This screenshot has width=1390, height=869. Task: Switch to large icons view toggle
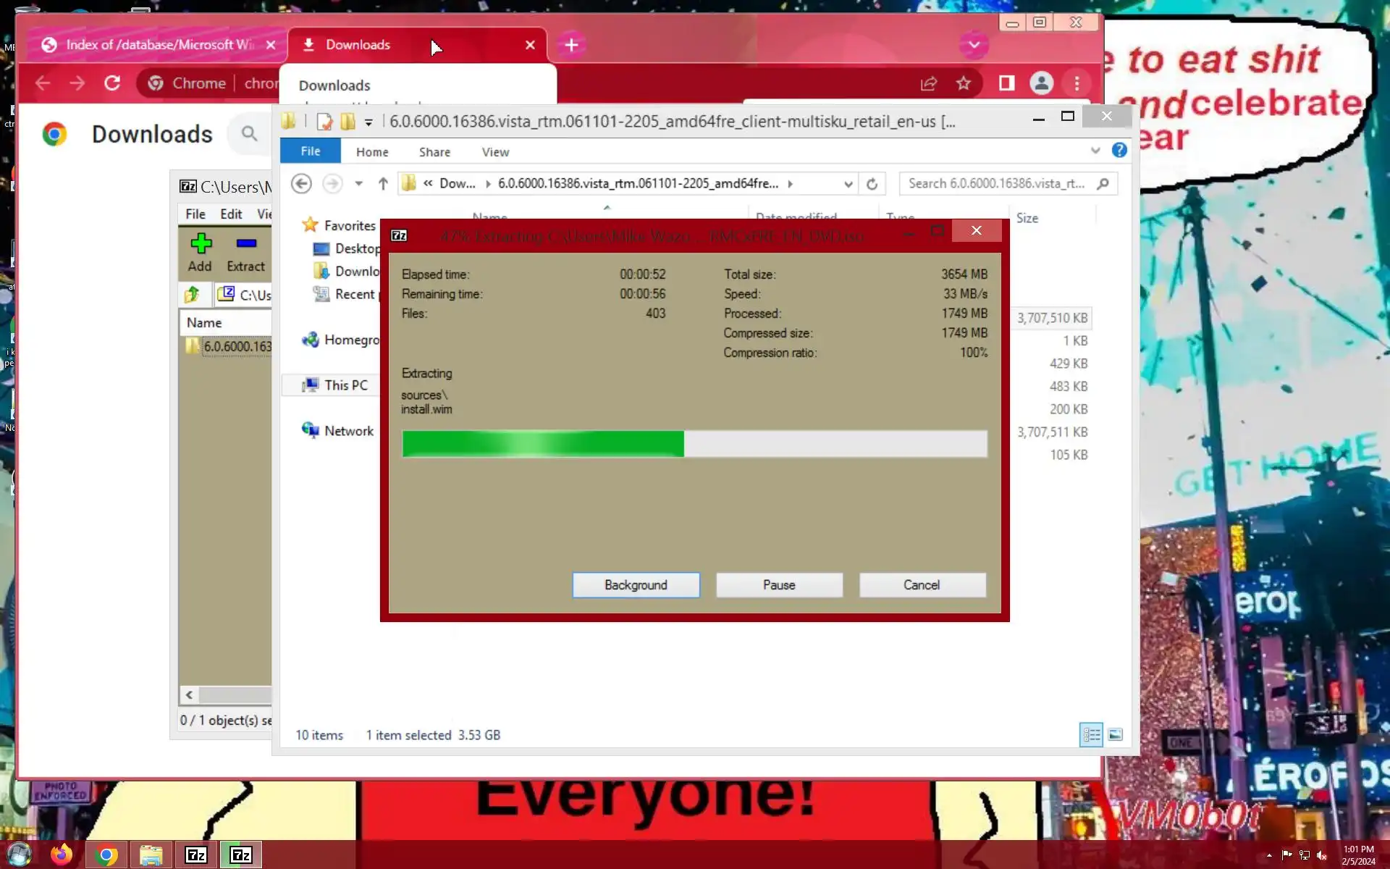pos(1115,735)
